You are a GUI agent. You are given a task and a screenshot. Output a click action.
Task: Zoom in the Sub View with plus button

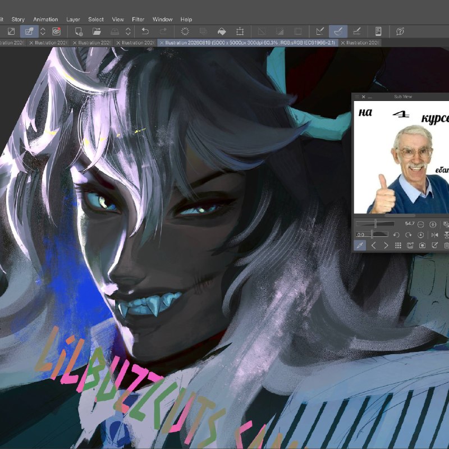pos(433,224)
